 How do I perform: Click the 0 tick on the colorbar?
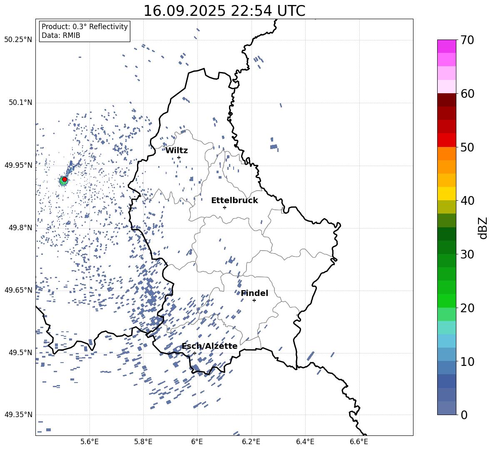pos(464,415)
